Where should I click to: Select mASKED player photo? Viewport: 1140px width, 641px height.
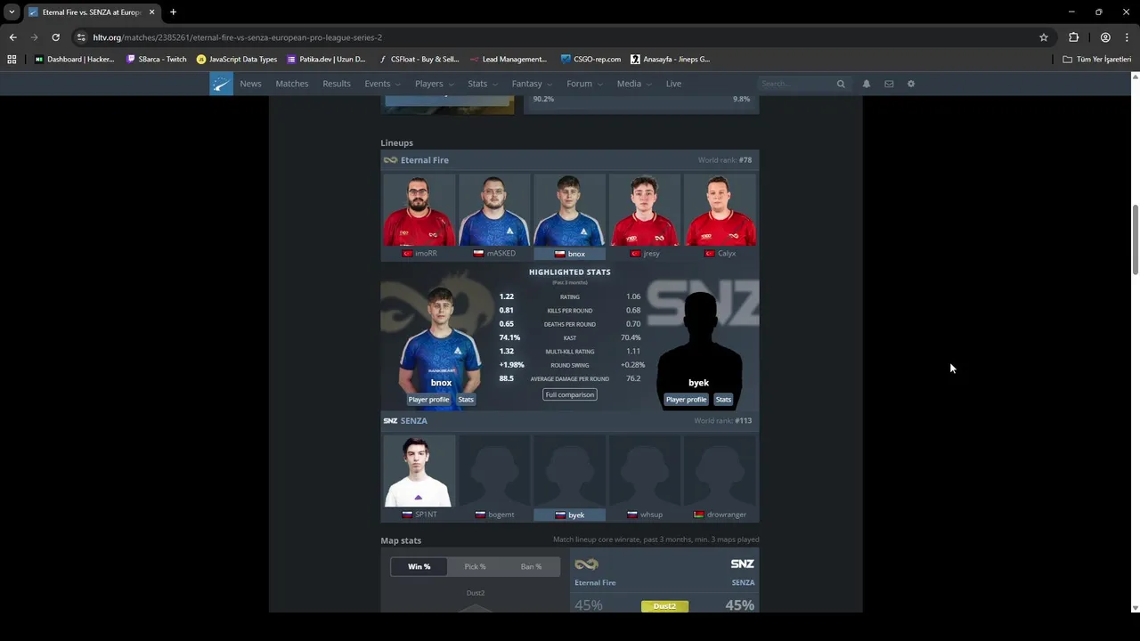click(494, 210)
